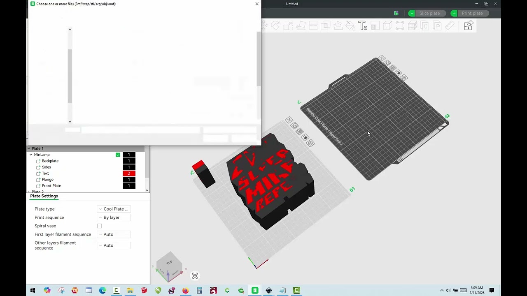The height and width of the screenshot is (296, 527).
Task: Collapse the MinLamp object node
Action: (31, 155)
